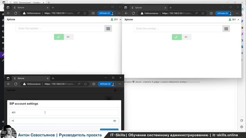246x138 pixels.
Task: Click InPrivate badge in Xphone 201 window
Action: point(106,13)
